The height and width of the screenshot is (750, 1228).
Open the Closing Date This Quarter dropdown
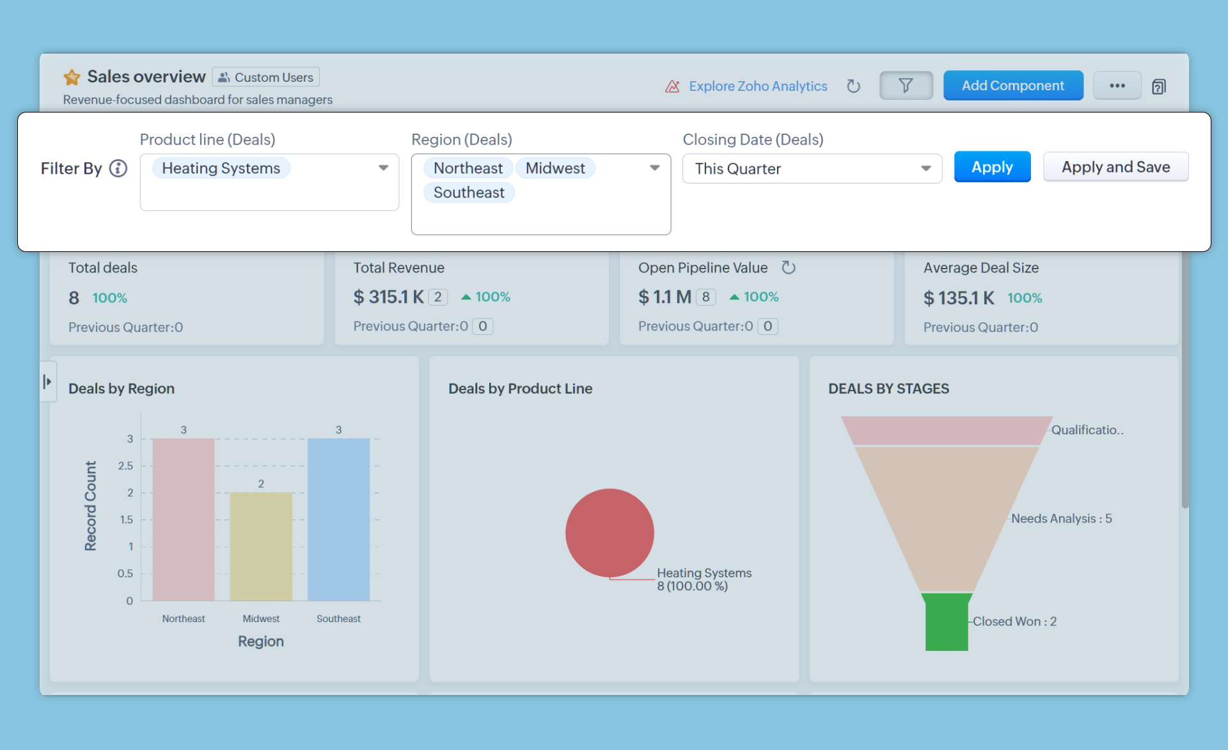[x=925, y=169]
